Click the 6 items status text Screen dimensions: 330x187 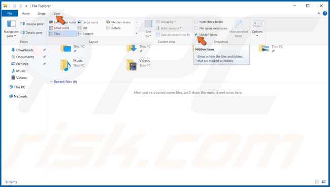11,182
